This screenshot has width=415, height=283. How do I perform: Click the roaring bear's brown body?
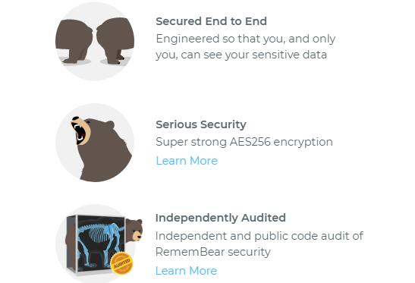click(x=106, y=156)
